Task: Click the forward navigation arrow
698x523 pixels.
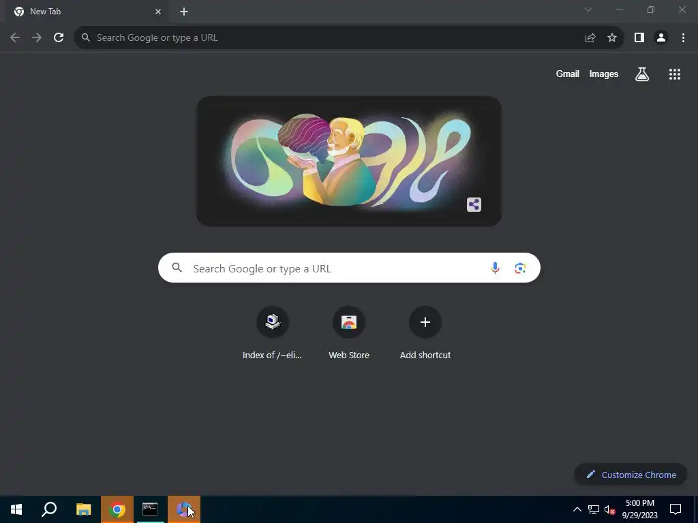Action: click(x=37, y=38)
